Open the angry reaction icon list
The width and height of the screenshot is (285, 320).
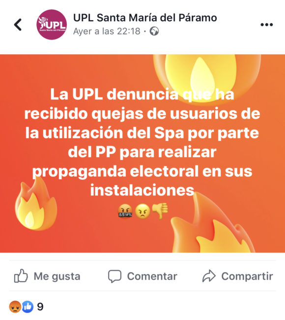[15, 307]
